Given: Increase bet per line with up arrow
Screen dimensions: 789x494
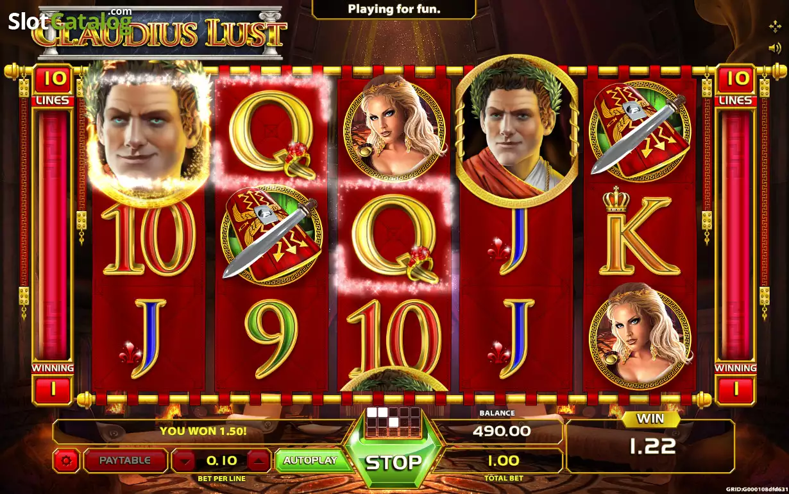Looking at the screenshot, I should (259, 460).
